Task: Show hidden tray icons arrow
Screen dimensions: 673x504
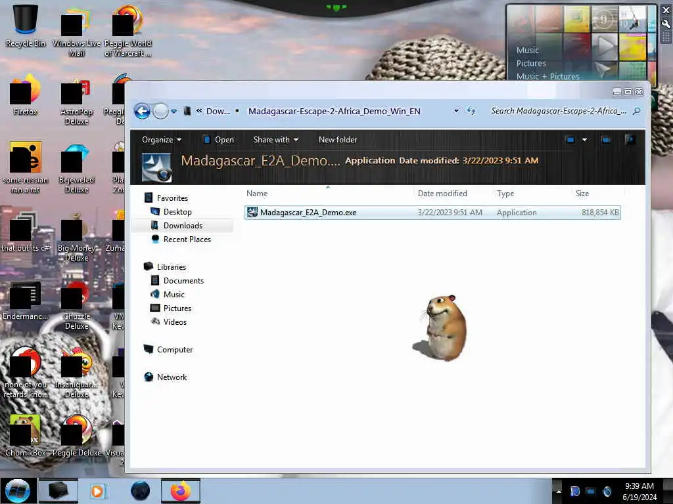Action: (x=559, y=492)
